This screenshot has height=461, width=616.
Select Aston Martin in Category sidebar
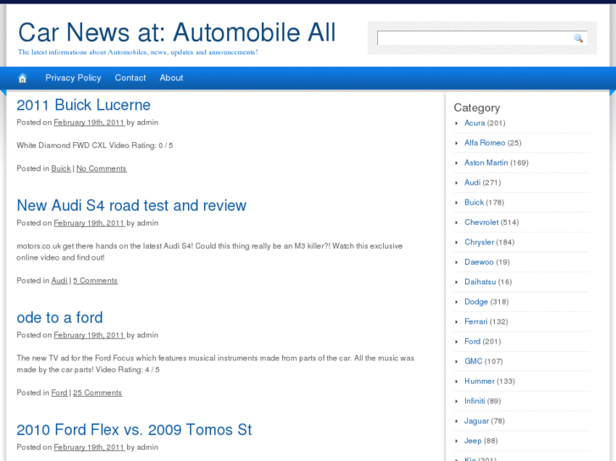pyautogui.click(x=486, y=162)
